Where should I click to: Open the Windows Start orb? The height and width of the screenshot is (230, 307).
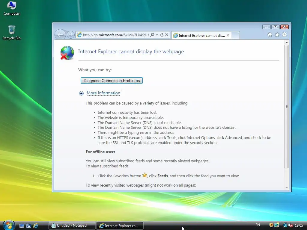(9, 225)
